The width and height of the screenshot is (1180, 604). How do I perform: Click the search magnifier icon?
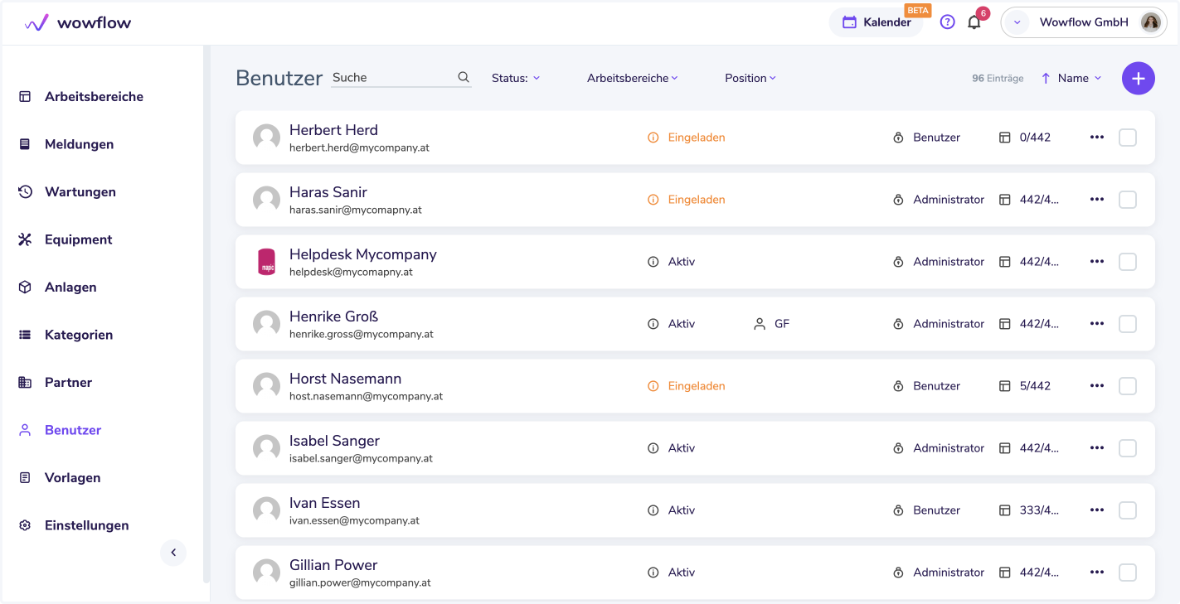pyautogui.click(x=464, y=77)
